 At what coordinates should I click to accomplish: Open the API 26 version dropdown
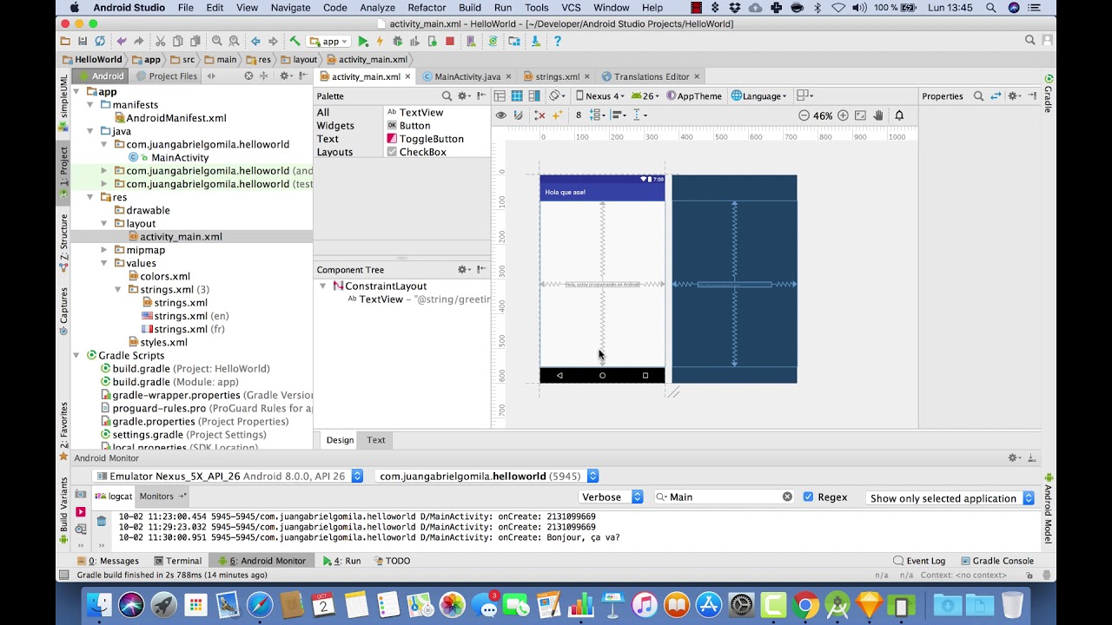(646, 95)
